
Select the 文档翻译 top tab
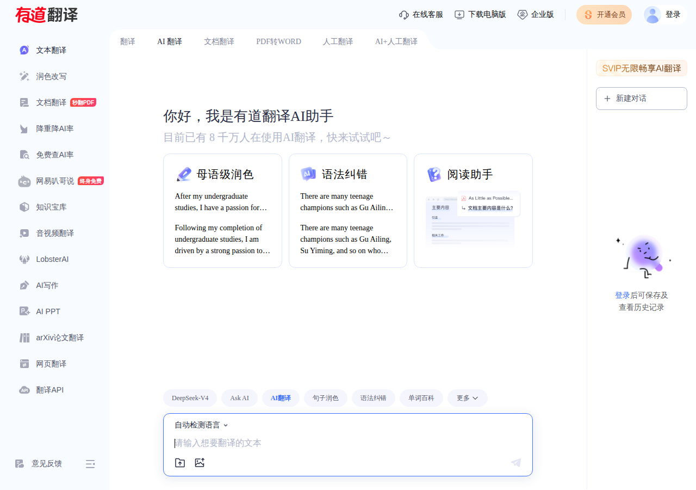coord(219,41)
